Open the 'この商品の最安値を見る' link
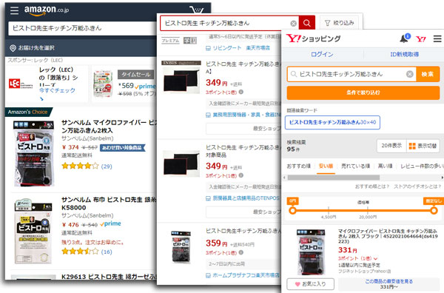The height and width of the screenshot is (293, 444). [x=388, y=281]
